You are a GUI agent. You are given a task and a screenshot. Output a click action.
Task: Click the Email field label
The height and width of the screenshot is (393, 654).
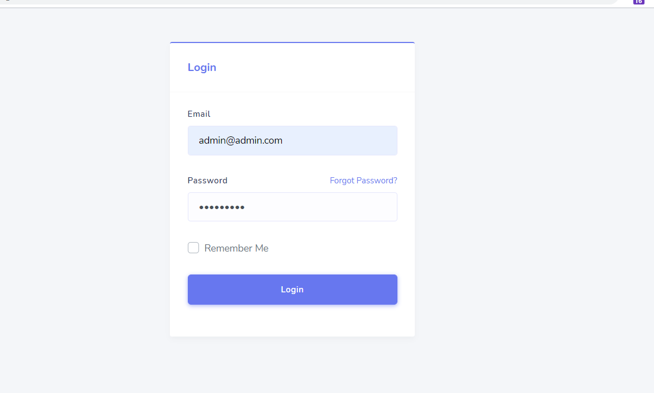point(199,114)
